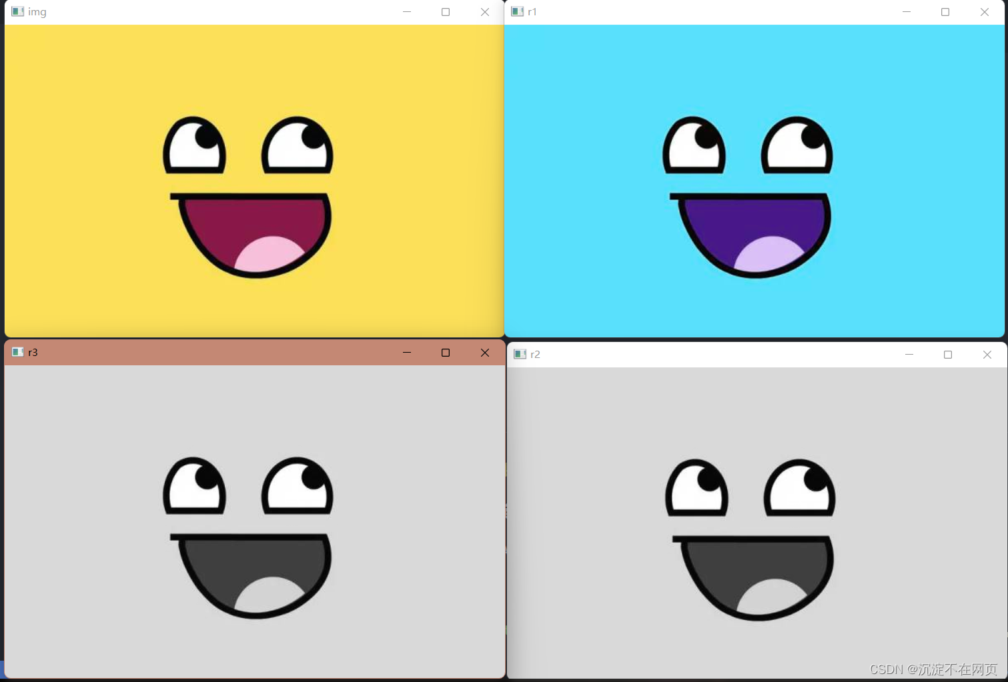The width and height of the screenshot is (1008, 682).
Task: Click the r3 window's title bar icon
Action: (18, 352)
